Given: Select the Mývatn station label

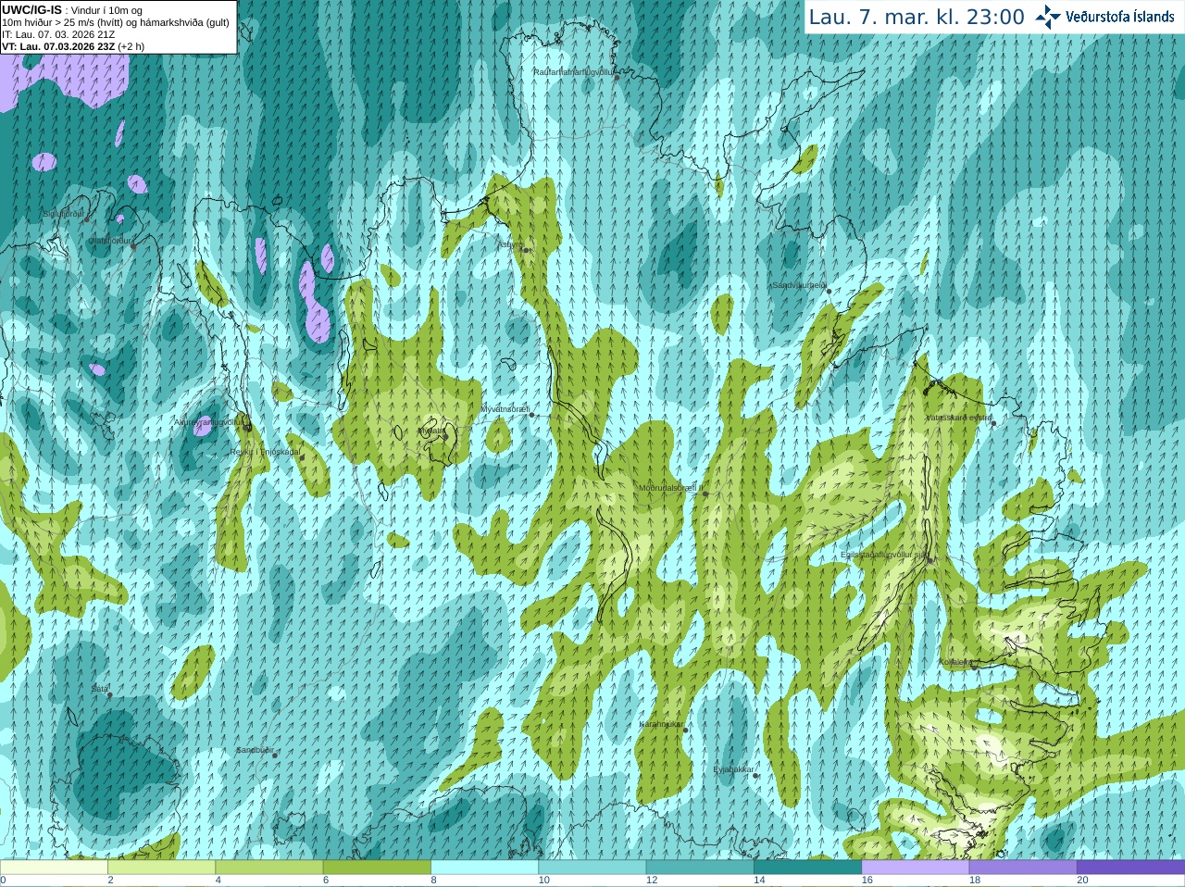Looking at the screenshot, I should (x=431, y=431).
